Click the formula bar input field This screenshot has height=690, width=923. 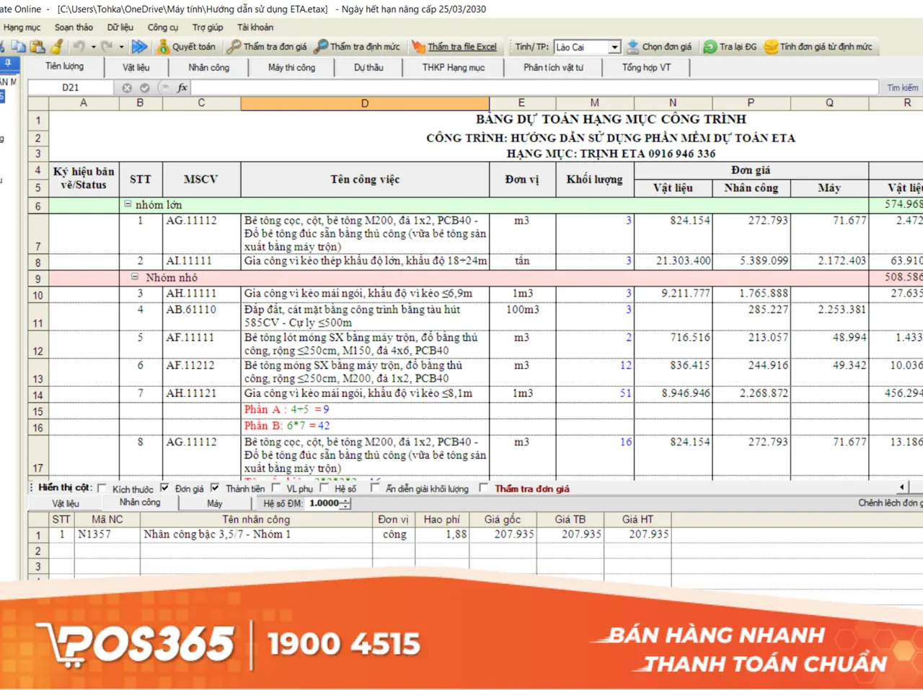tap(534, 87)
